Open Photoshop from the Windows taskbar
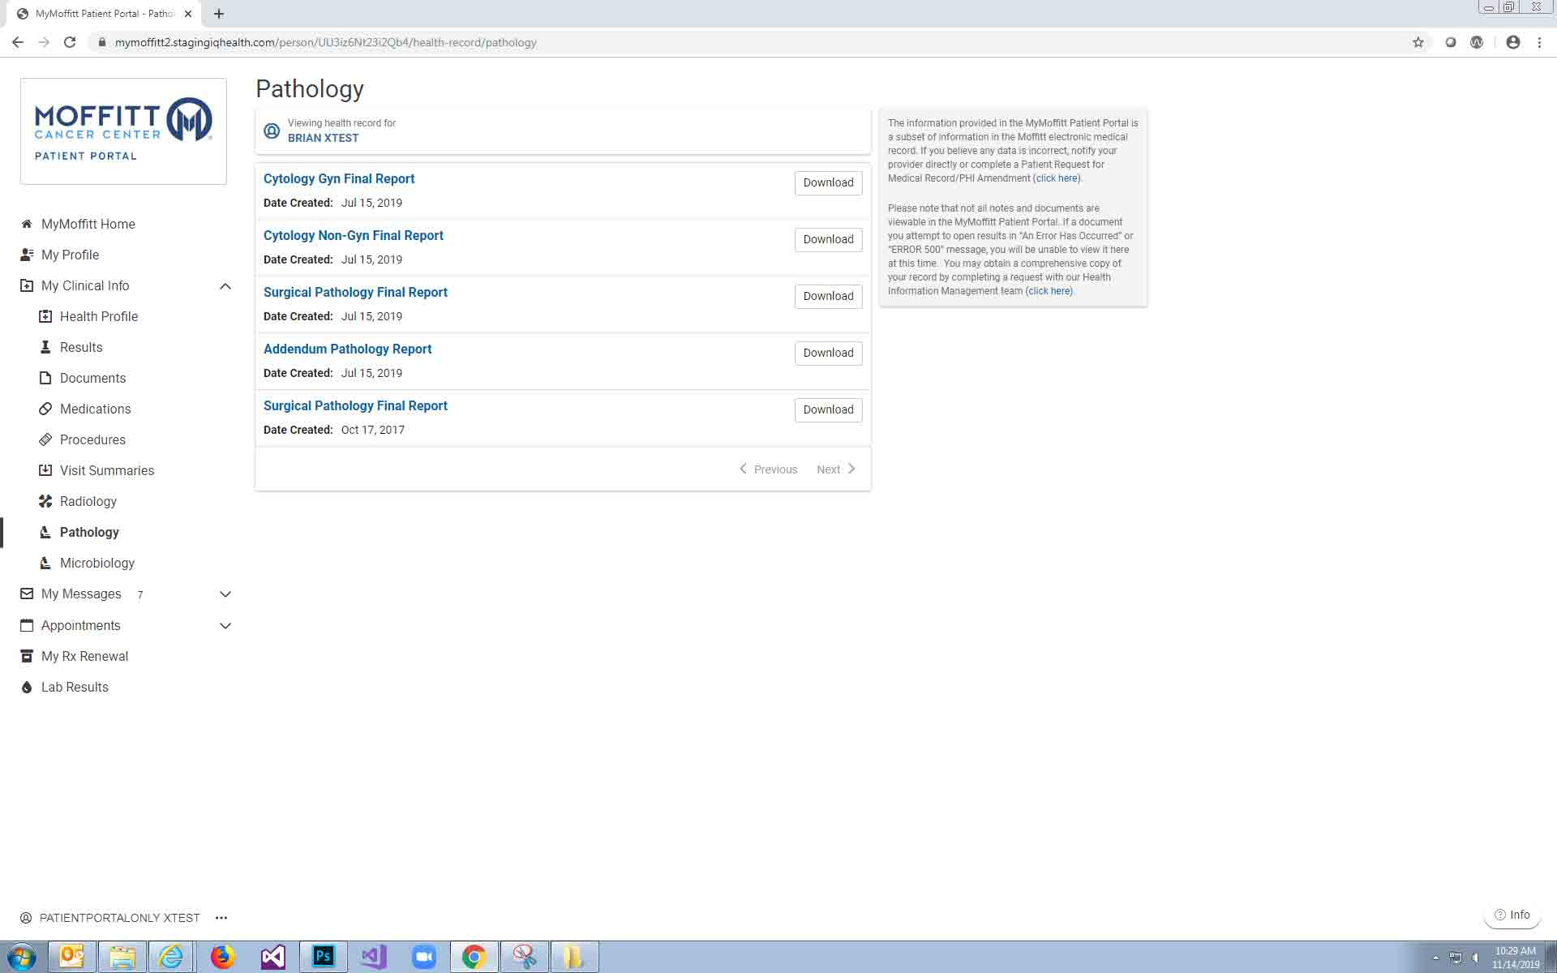Screen dimensions: 1557x973 324,957
